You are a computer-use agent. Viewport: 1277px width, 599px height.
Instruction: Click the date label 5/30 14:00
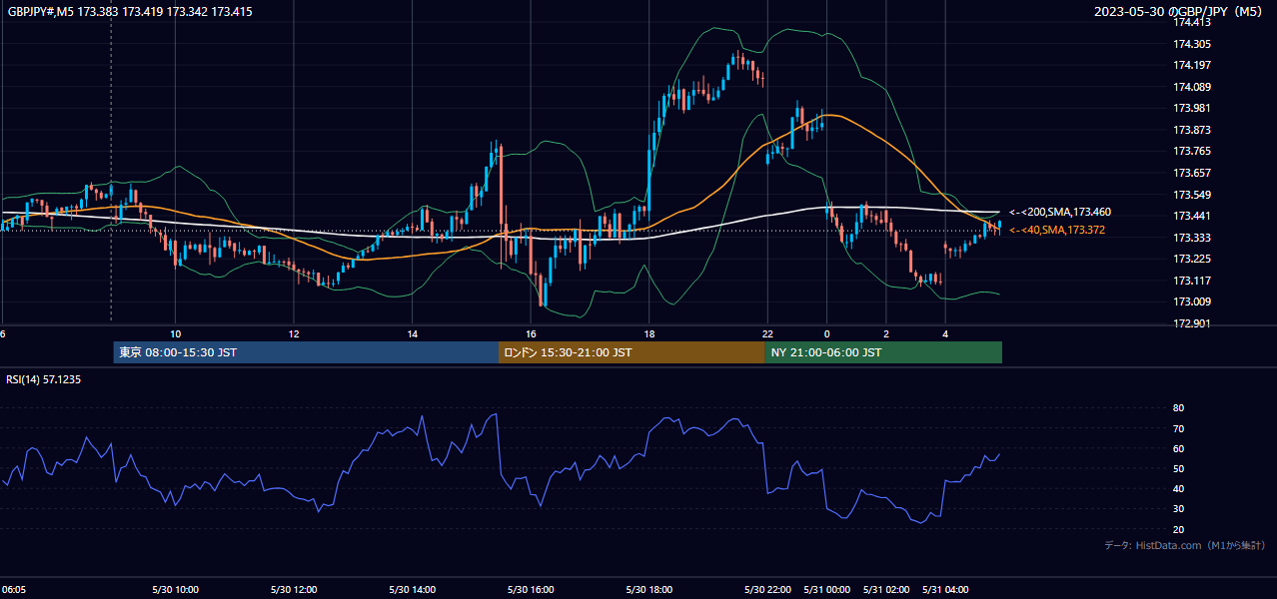tap(412, 590)
